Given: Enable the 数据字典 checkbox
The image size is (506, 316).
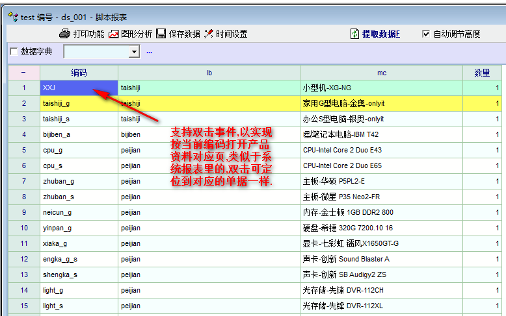Looking at the screenshot, I should tap(14, 52).
